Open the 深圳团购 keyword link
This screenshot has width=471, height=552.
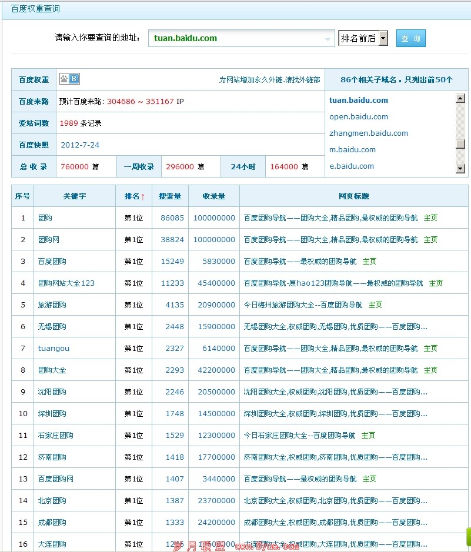point(52,414)
